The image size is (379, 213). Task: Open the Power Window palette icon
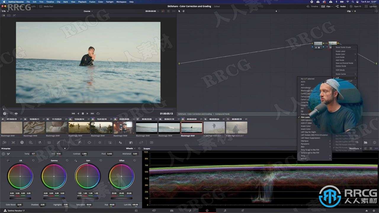(89, 142)
